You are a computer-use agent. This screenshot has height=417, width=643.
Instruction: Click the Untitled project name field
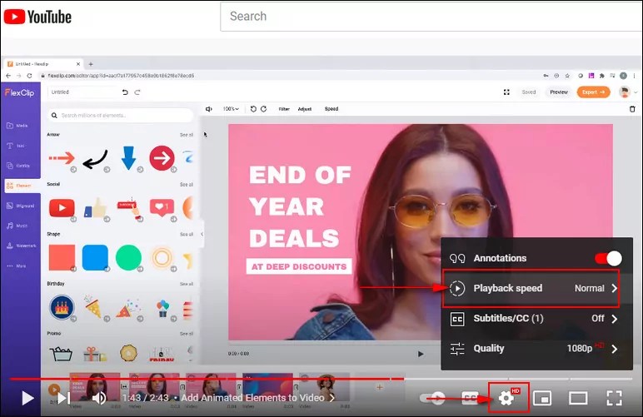(82, 92)
